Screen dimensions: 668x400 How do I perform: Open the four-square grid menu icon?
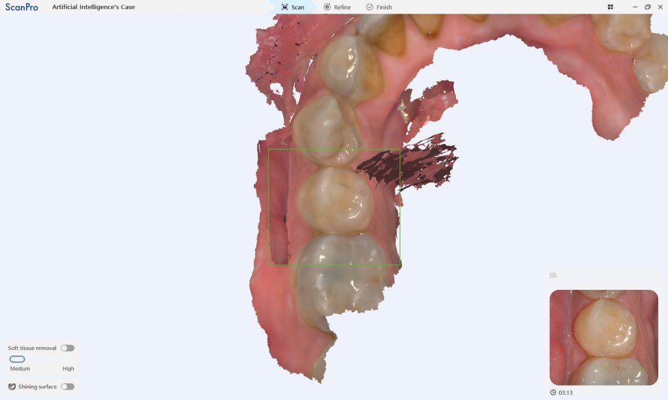coord(611,7)
